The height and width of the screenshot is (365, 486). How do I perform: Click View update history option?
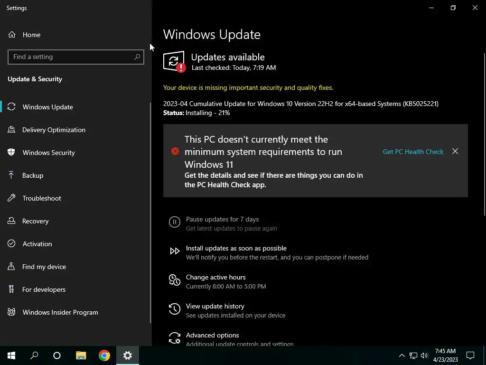pyautogui.click(x=215, y=306)
